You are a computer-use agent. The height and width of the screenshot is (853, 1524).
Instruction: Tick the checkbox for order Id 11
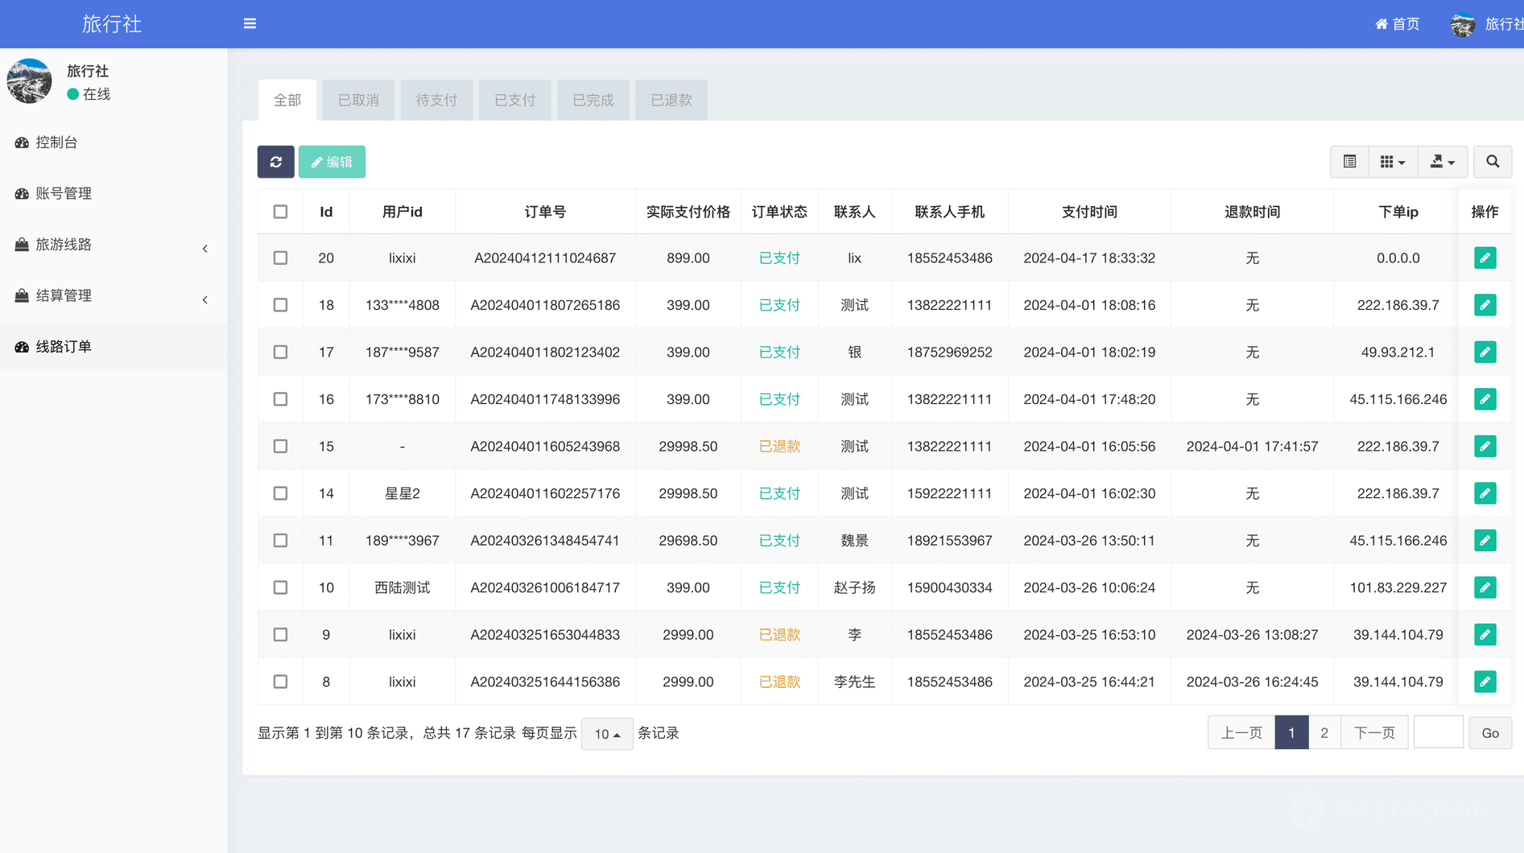(x=280, y=541)
